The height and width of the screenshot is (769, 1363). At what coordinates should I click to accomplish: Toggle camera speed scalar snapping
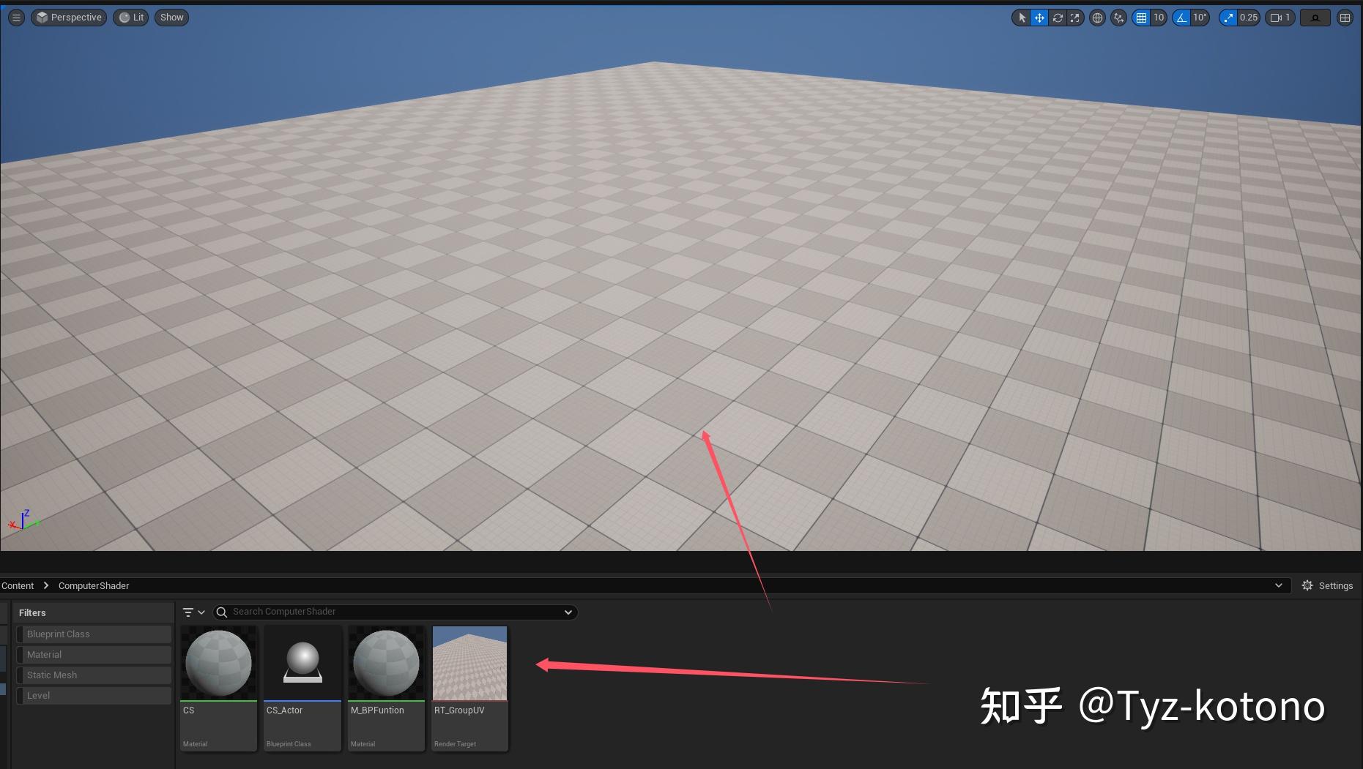tap(1228, 18)
